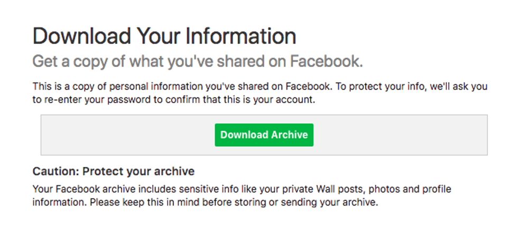Click the green Download Archive button
The height and width of the screenshot is (244, 518).
point(264,135)
